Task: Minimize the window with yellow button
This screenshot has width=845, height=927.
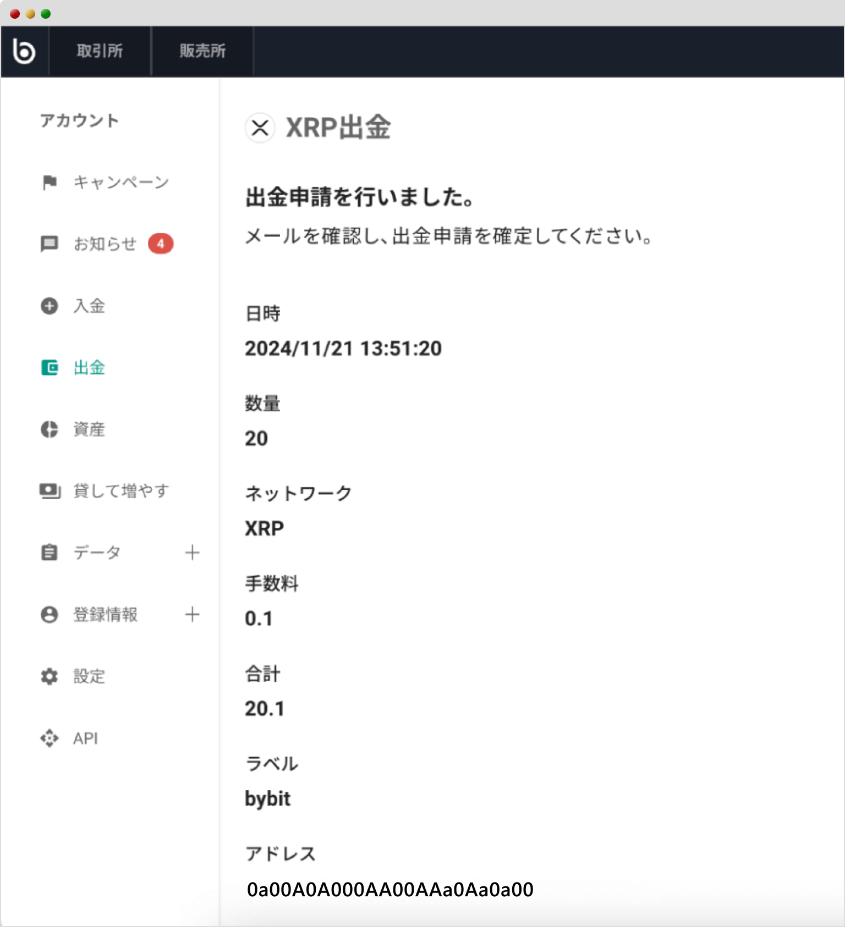Action: pyautogui.click(x=30, y=14)
